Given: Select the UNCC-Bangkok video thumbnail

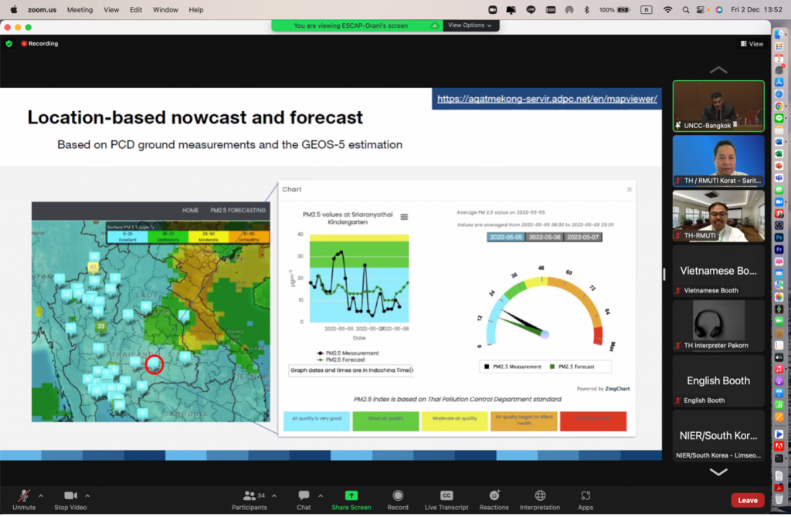Looking at the screenshot, I should [718, 106].
